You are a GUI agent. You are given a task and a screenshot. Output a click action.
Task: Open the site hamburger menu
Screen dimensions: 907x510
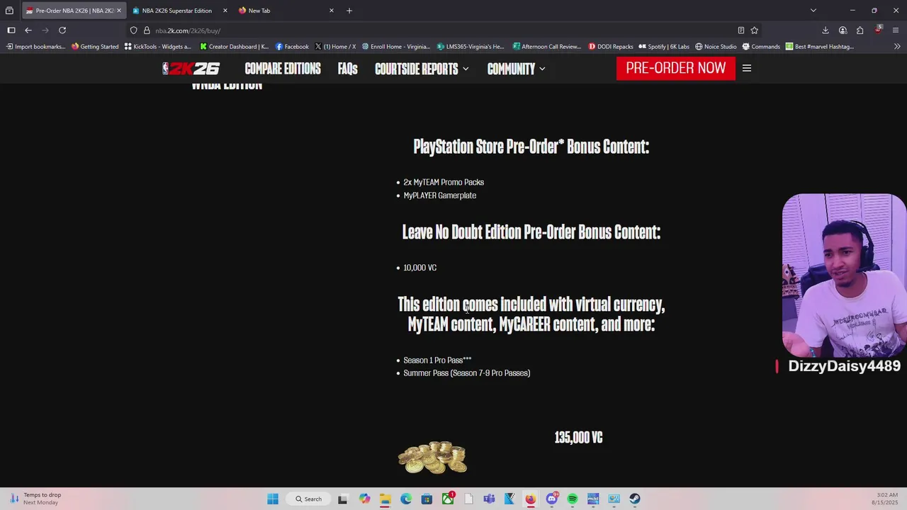[x=747, y=68]
